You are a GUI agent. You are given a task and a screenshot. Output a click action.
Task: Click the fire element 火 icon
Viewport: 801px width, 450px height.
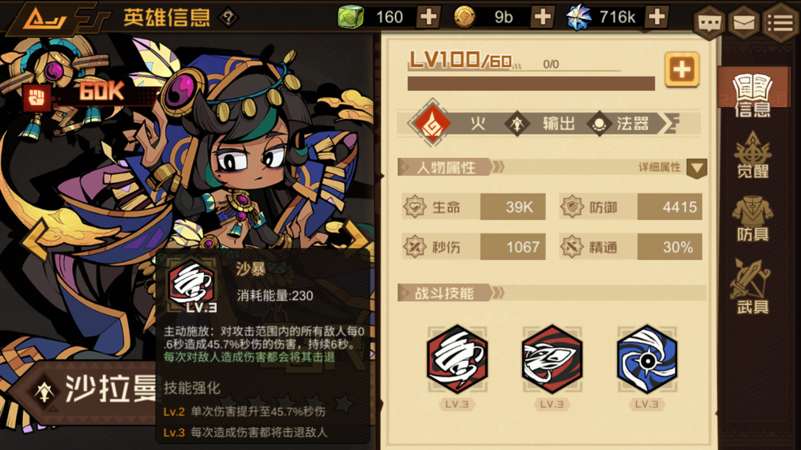click(432, 123)
